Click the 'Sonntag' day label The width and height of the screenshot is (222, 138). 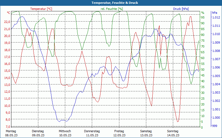pyautogui.click(x=173, y=131)
